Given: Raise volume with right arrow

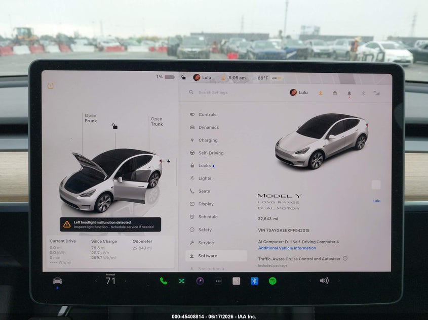Looking at the screenshot, I should point(339,281).
